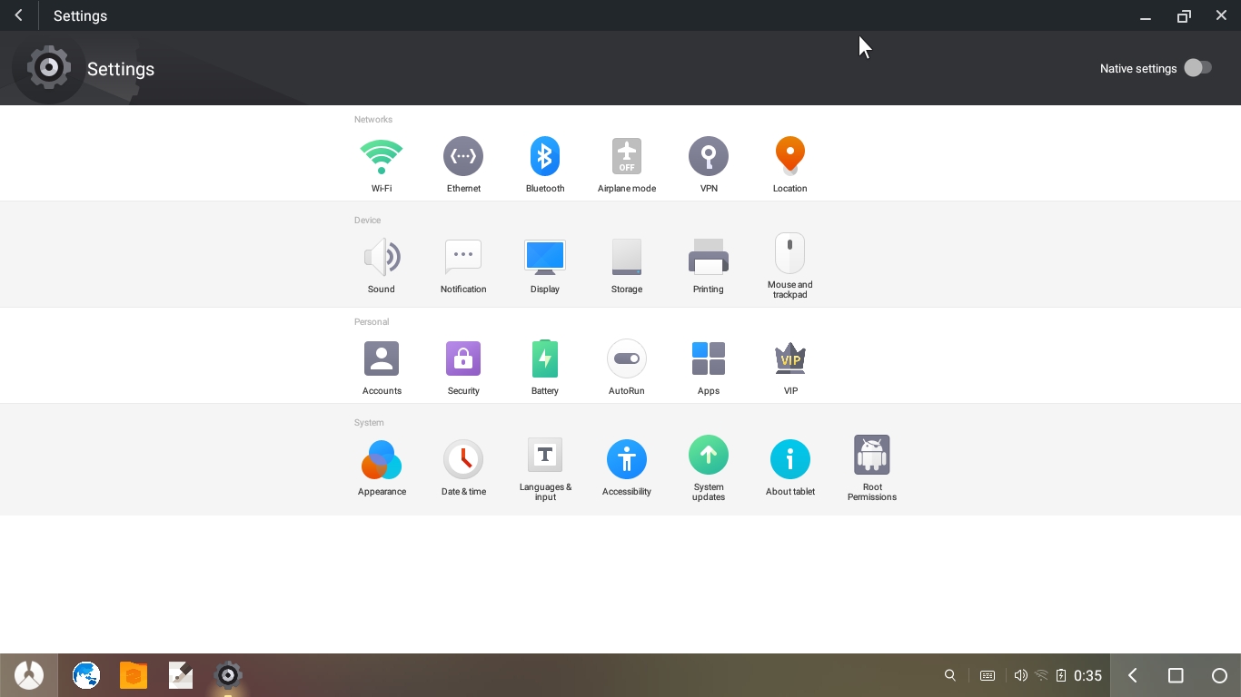The width and height of the screenshot is (1241, 697).
Task: Open Display settings
Action: point(545,258)
